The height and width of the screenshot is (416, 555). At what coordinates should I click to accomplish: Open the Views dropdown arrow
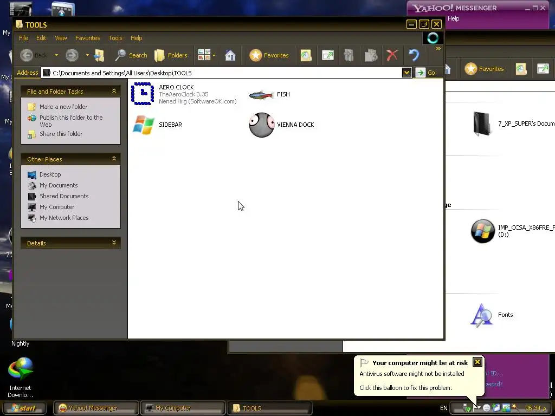pos(214,56)
